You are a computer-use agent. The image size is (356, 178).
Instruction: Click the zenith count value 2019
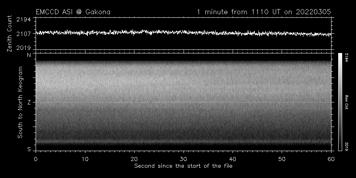coord(23,48)
